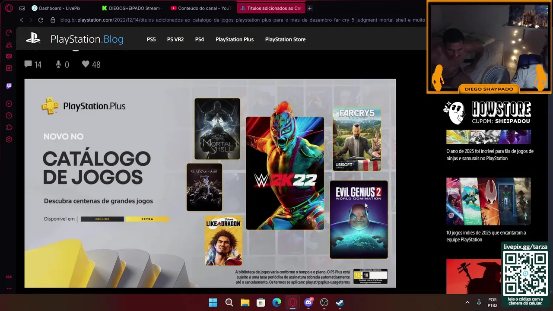Image resolution: width=553 pixels, height=311 pixels.
Task: Click the PlayStation.Blog title link
Action: tap(87, 39)
